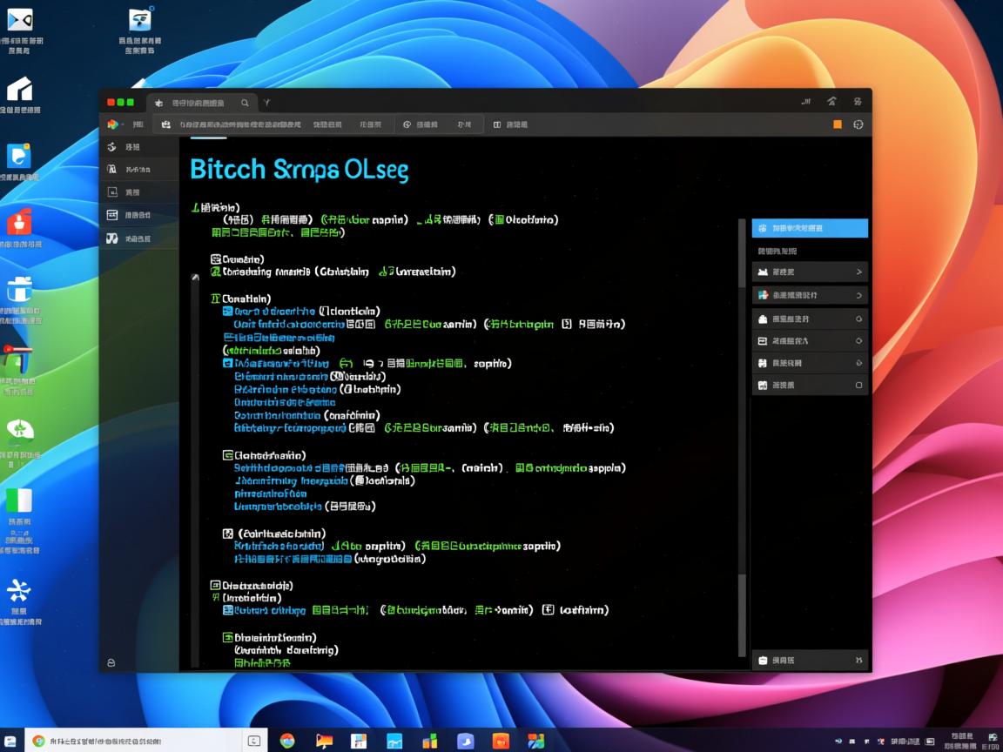1003x752 pixels.
Task: Select the third left sidebar icon
Action: [x=111, y=192]
